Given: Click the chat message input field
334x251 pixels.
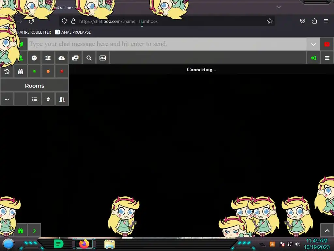Looking at the screenshot, I should (167, 44).
